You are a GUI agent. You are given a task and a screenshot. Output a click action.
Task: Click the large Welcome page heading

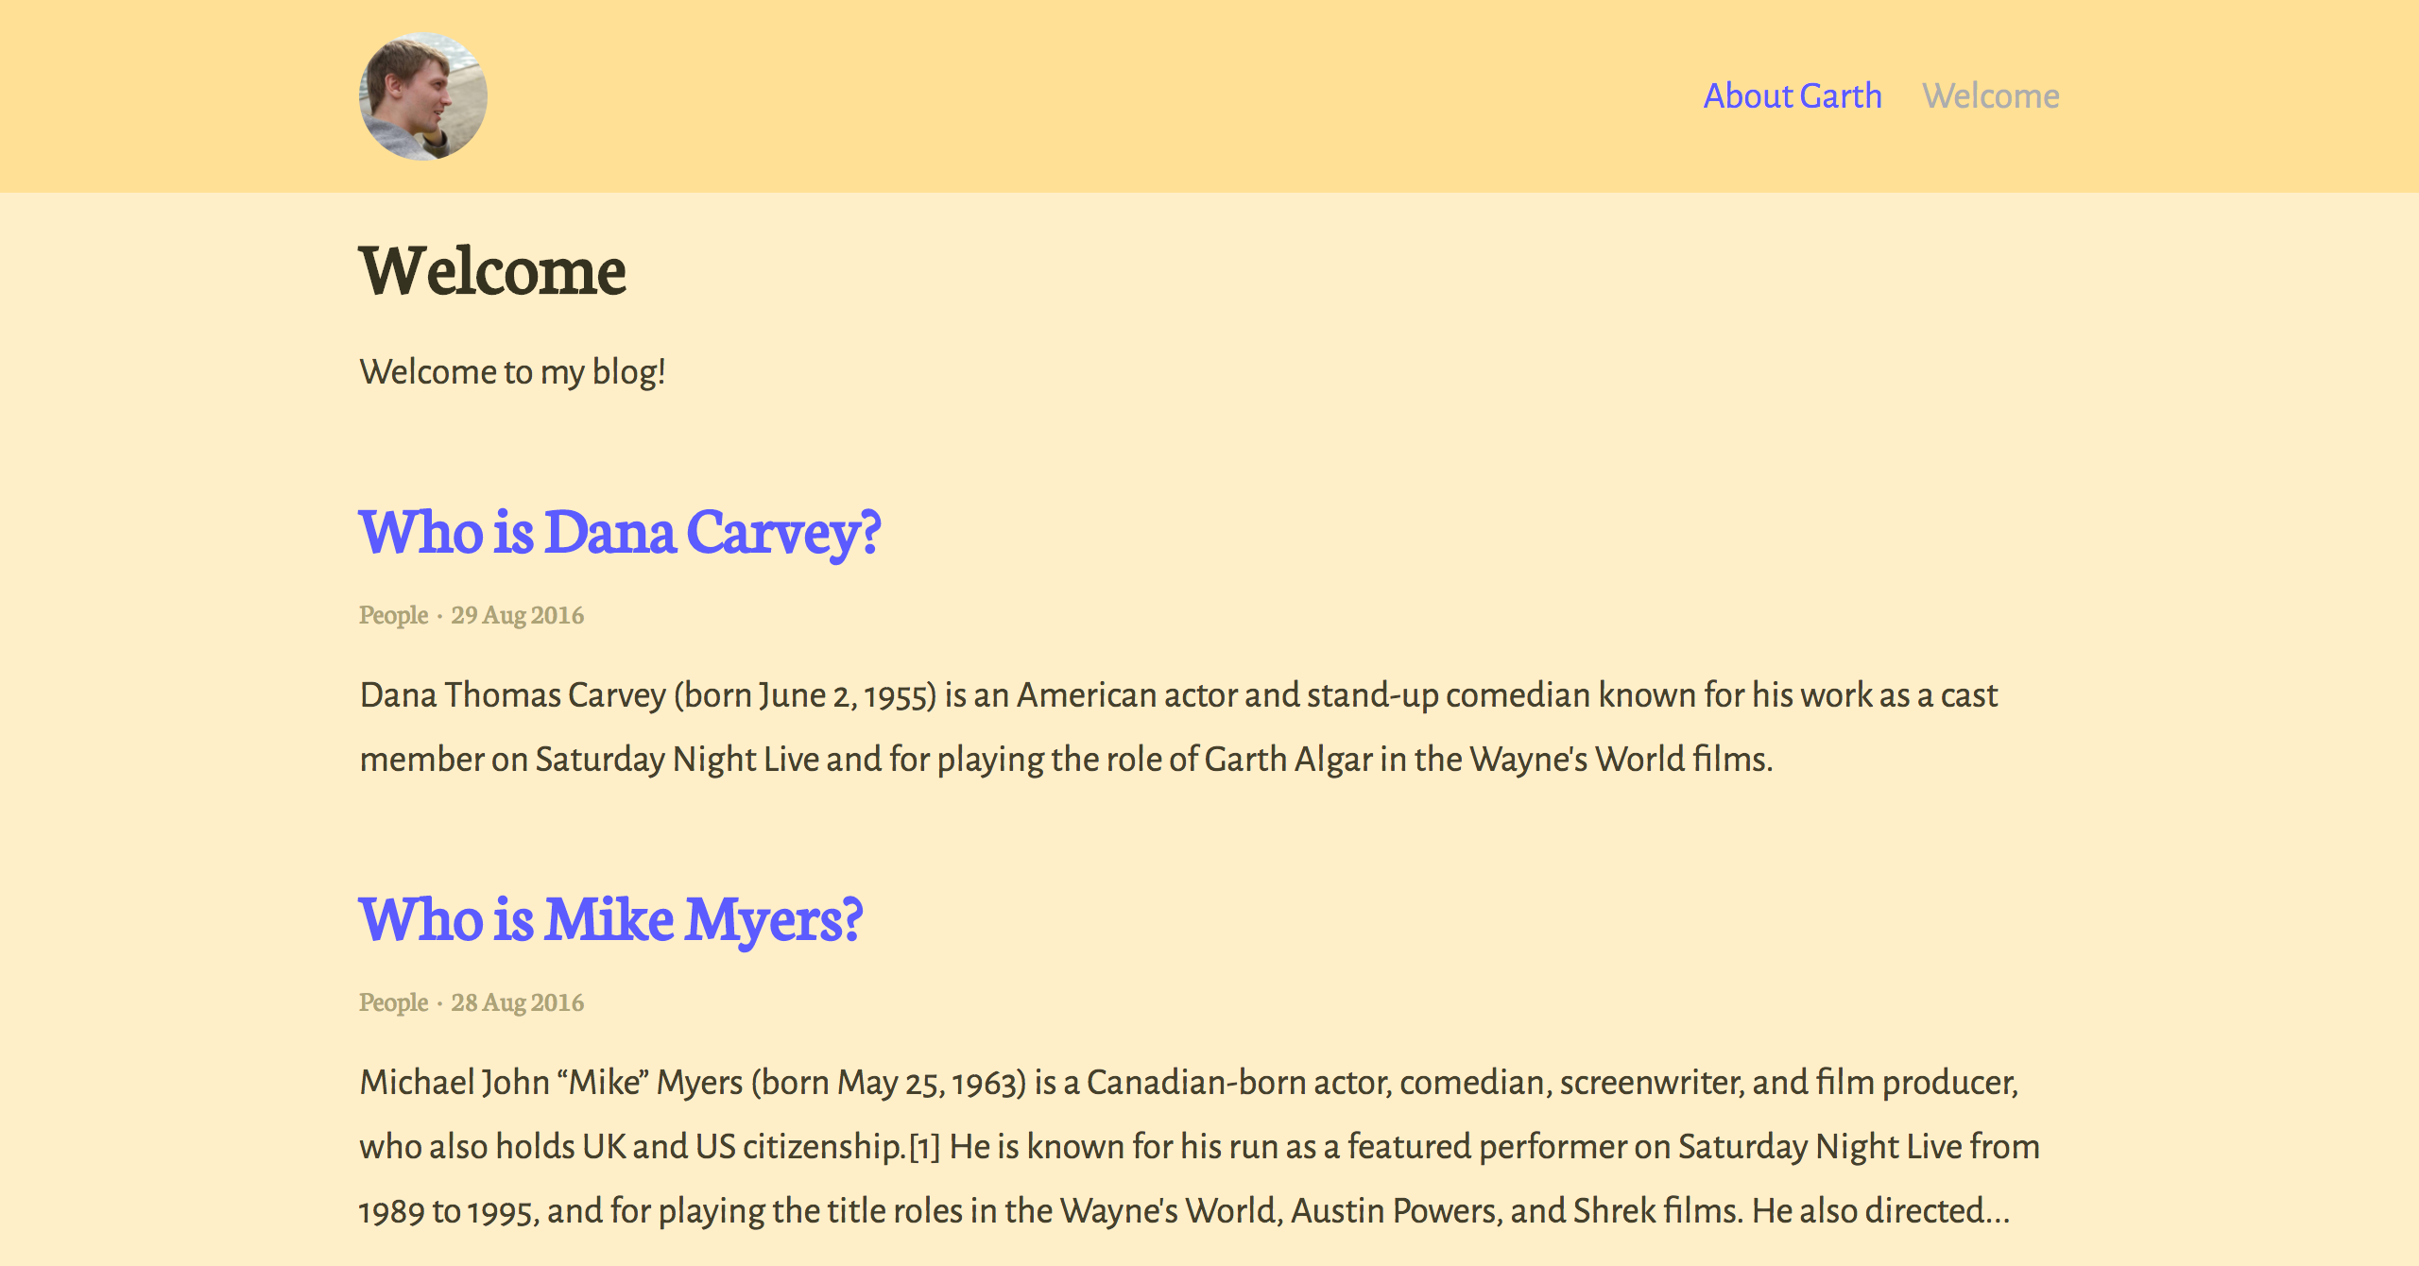click(x=492, y=271)
